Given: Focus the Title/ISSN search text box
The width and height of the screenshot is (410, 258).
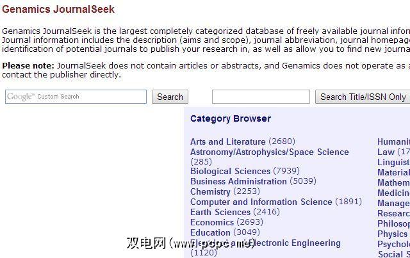Looking at the screenshot, I should [260, 97].
